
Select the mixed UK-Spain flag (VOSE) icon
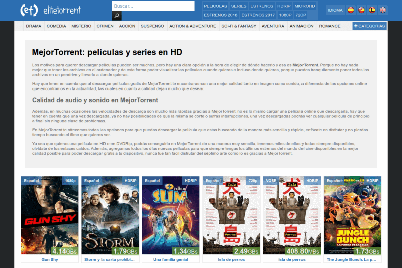click(361, 10)
